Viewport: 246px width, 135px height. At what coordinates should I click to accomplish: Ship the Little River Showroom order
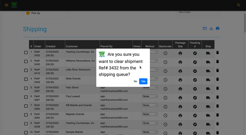(208, 71)
